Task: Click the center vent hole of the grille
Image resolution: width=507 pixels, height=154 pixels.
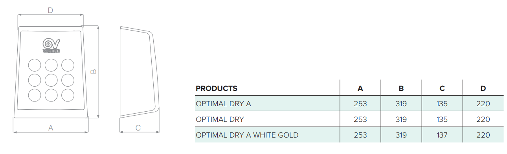Action: point(51,80)
